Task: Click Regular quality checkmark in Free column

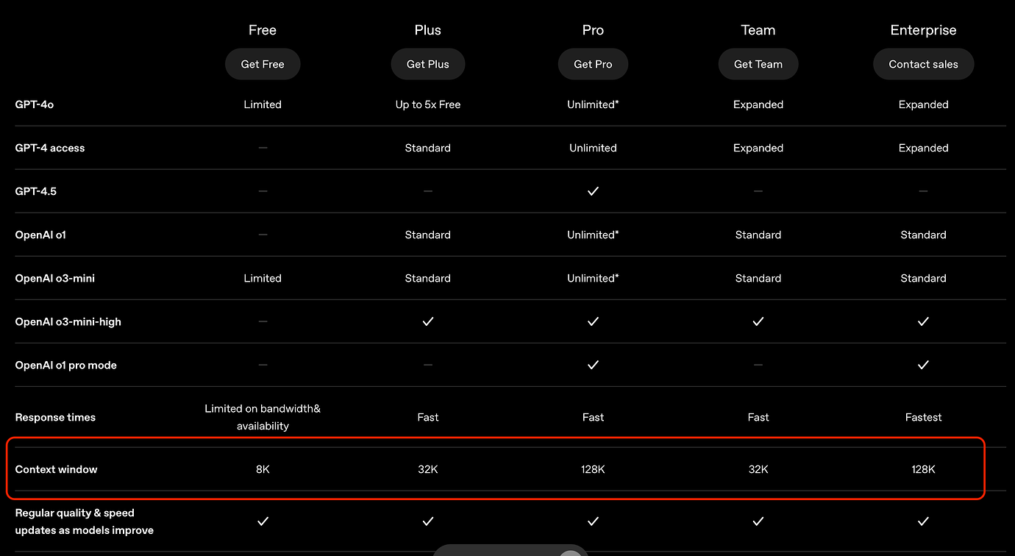Action: coord(263,521)
